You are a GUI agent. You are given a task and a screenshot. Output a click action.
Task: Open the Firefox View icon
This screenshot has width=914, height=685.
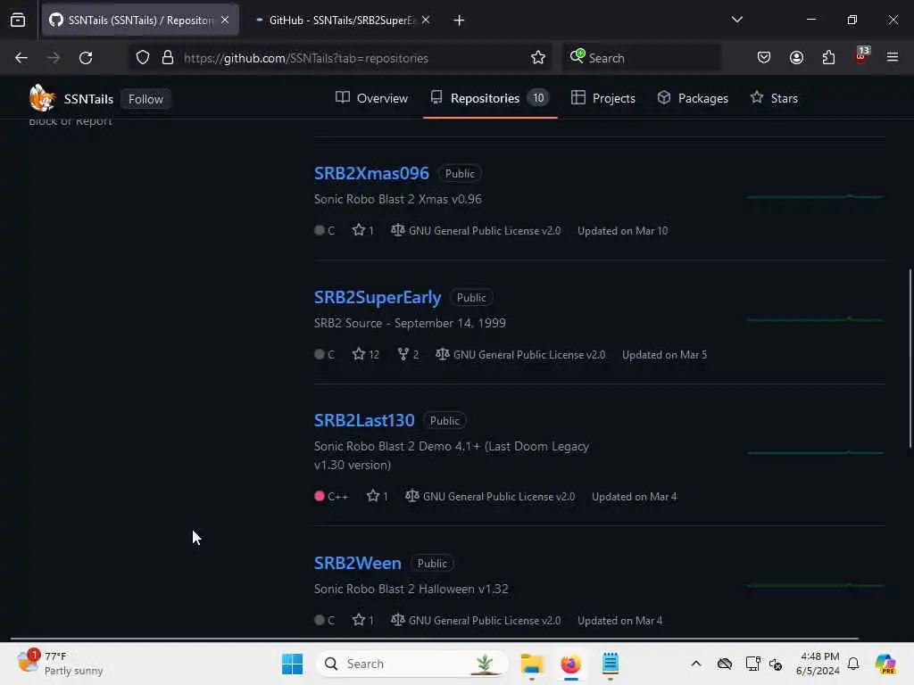coord(18,21)
